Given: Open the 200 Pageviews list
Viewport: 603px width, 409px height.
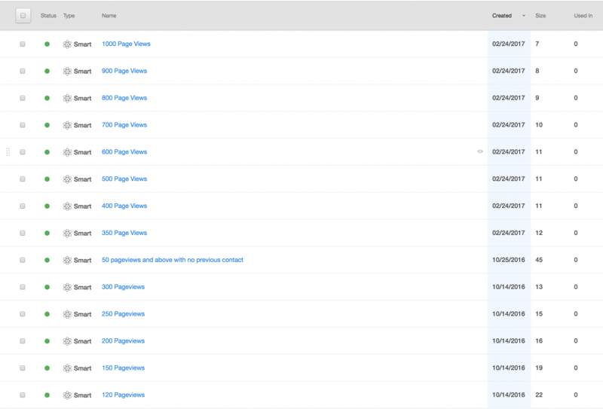Looking at the screenshot, I should [123, 341].
